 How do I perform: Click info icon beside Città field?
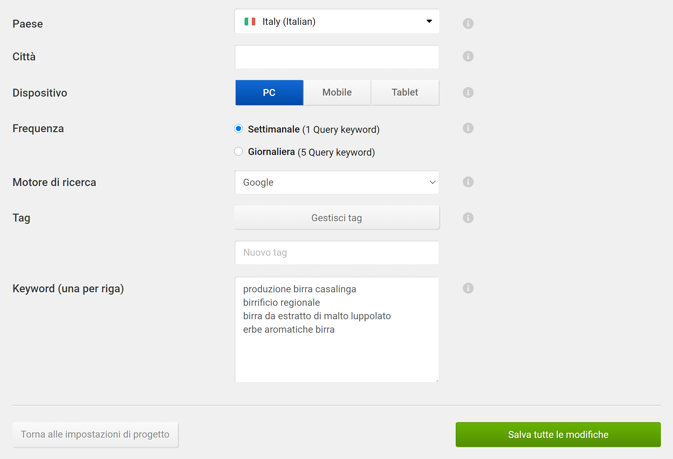468,56
